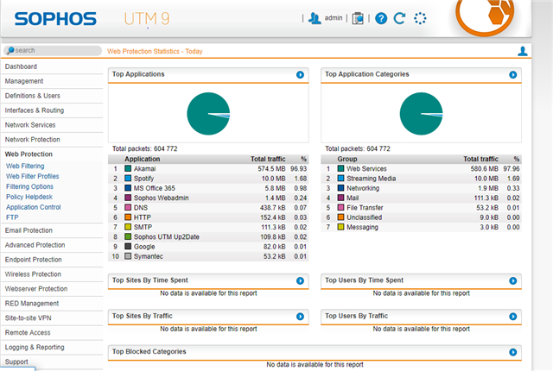This screenshot has height=371, width=553.
Task: Select the Google application row
Action: point(208,247)
